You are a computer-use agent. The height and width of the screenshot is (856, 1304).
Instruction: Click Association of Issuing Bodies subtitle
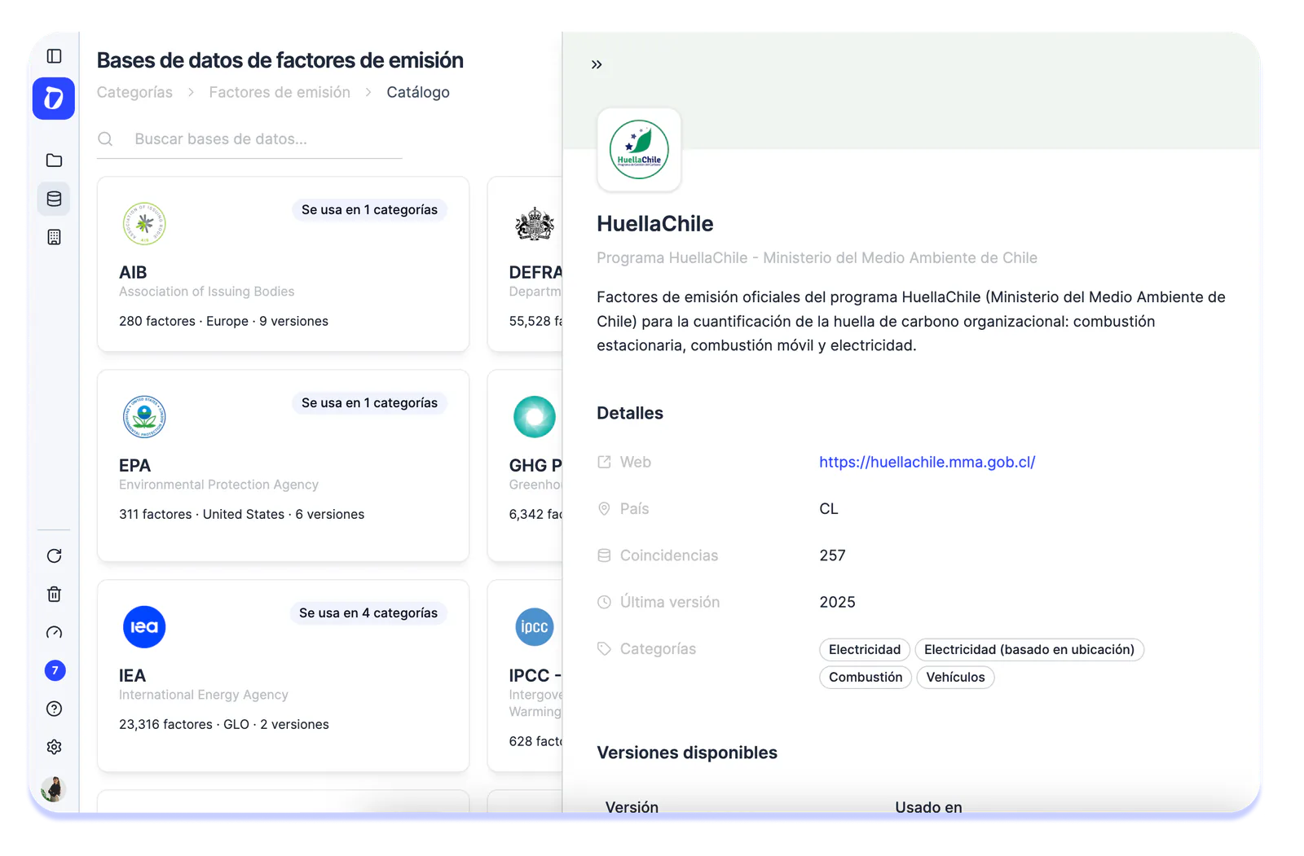tap(206, 292)
